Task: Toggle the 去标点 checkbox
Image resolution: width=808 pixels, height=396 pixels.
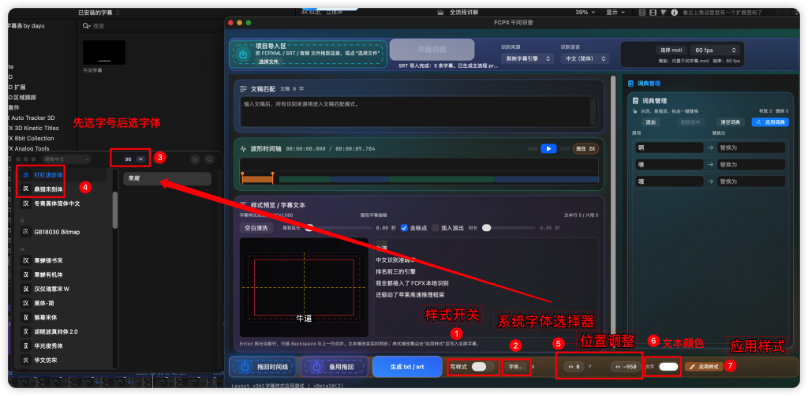Action: [x=405, y=228]
